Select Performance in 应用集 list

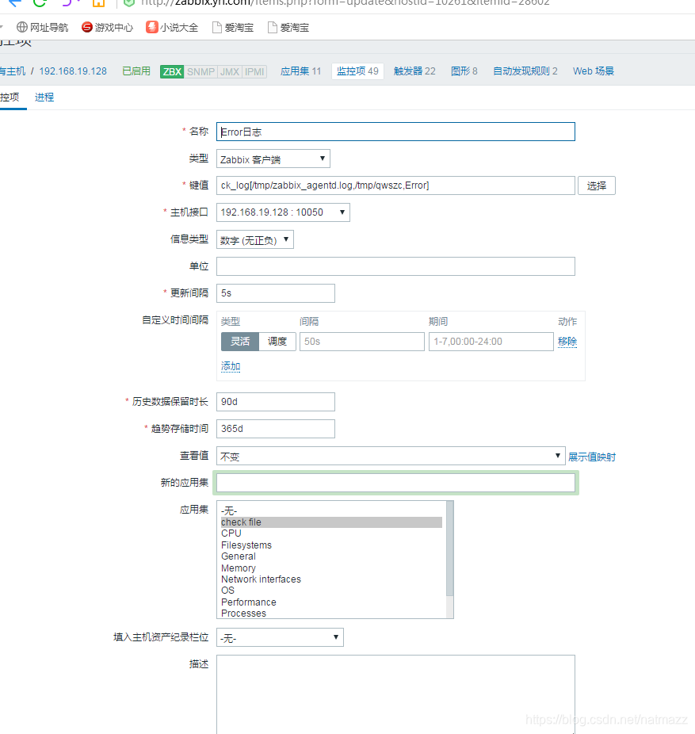pos(331,602)
